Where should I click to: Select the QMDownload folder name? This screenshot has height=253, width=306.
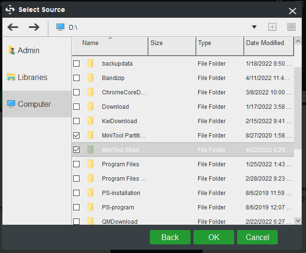pos(120,221)
